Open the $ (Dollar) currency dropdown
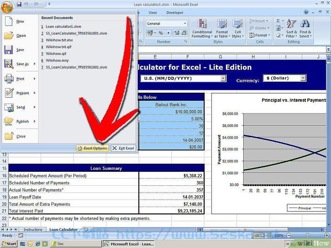 tap(303, 78)
